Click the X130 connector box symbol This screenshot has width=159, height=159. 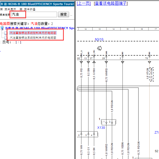click(x=109, y=122)
